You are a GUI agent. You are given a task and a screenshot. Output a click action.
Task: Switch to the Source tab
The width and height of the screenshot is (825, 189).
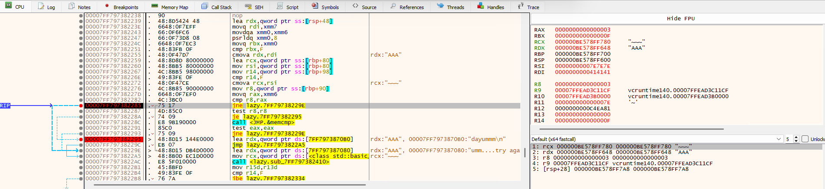pyautogui.click(x=364, y=7)
